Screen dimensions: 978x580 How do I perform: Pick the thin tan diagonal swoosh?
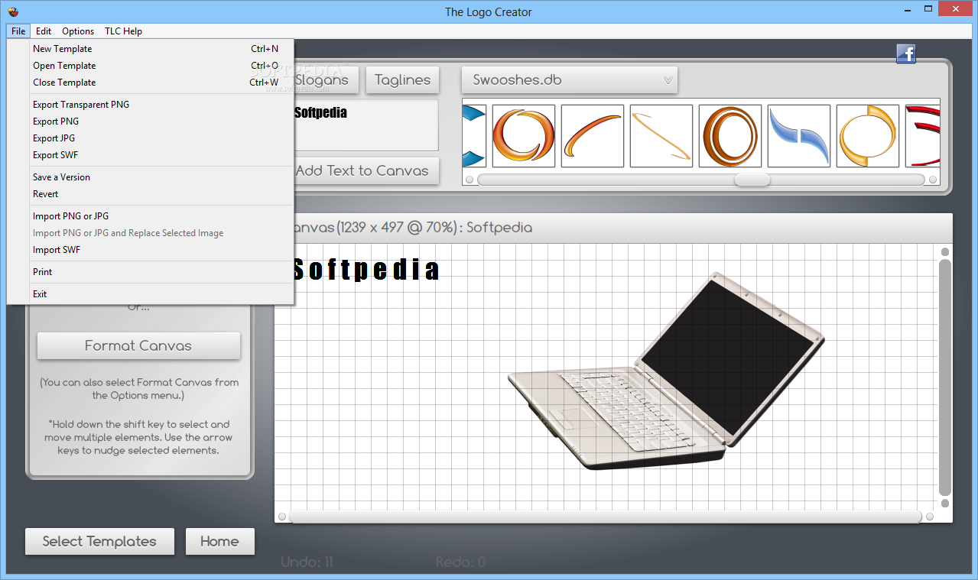(661, 136)
